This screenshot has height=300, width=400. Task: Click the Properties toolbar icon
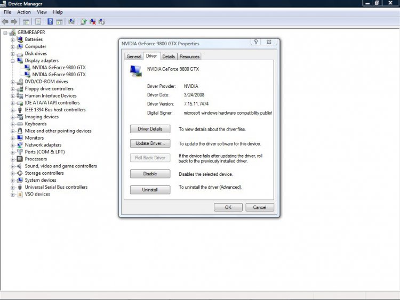click(x=38, y=22)
